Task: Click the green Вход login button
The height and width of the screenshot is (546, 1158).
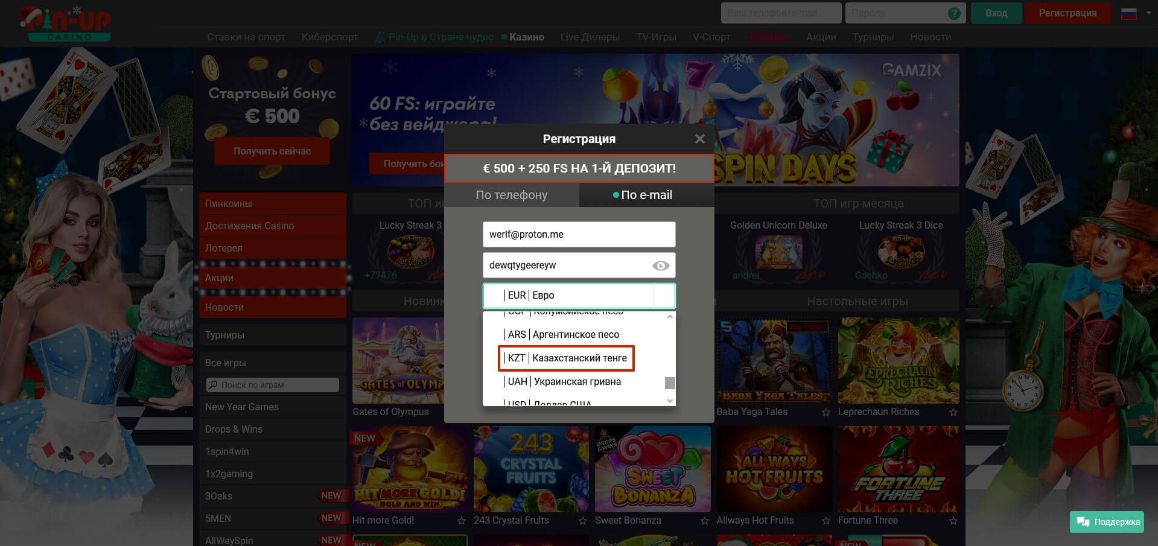Action: click(x=996, y=13)
